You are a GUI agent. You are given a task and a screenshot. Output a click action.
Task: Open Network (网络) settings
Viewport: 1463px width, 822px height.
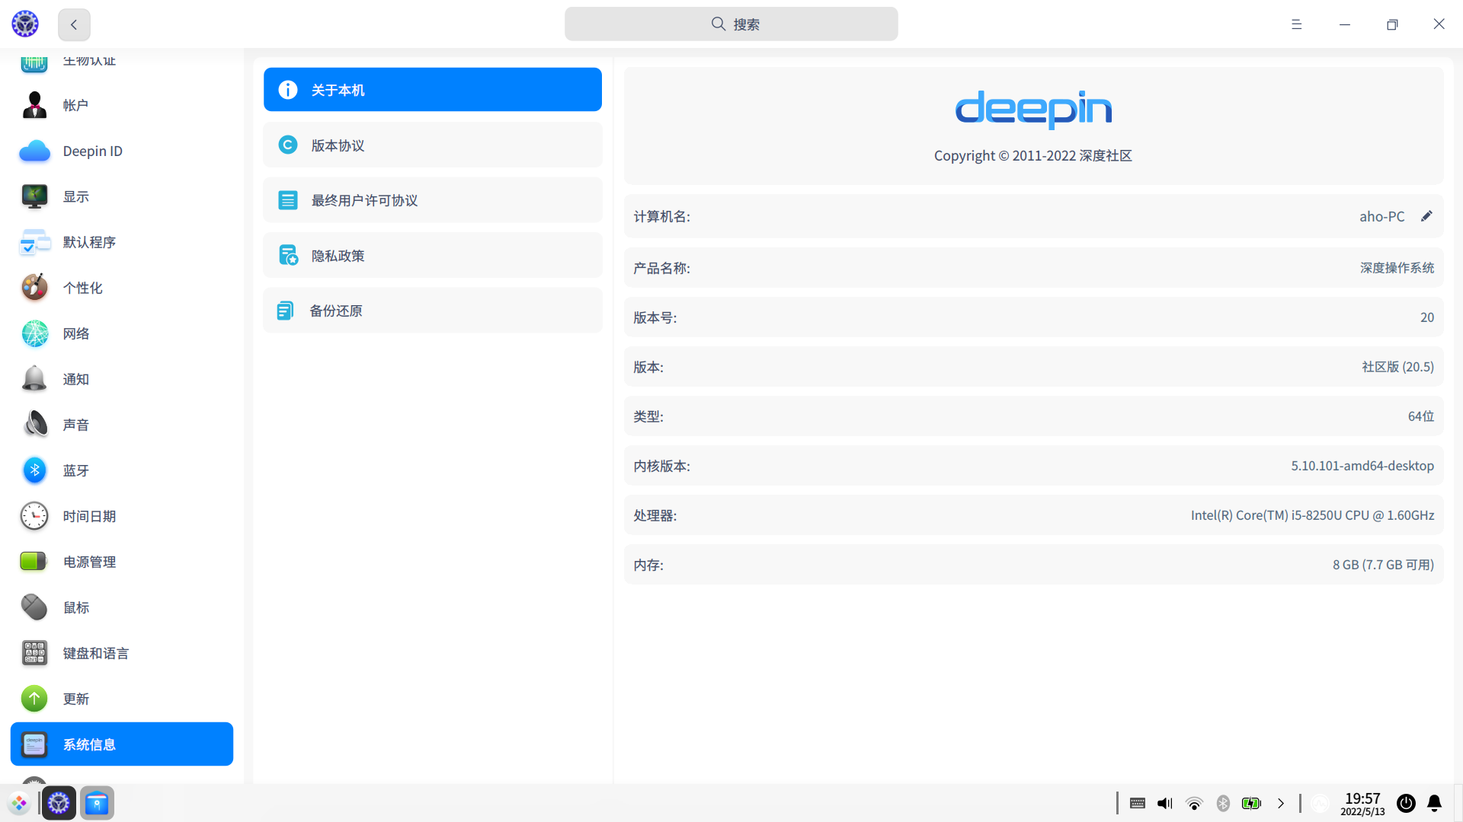click(x=75, y=333)
